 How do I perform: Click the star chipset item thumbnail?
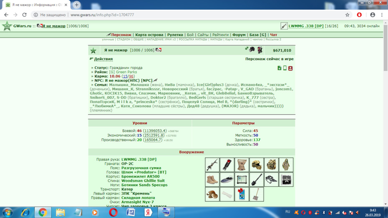tap(286, 180)
